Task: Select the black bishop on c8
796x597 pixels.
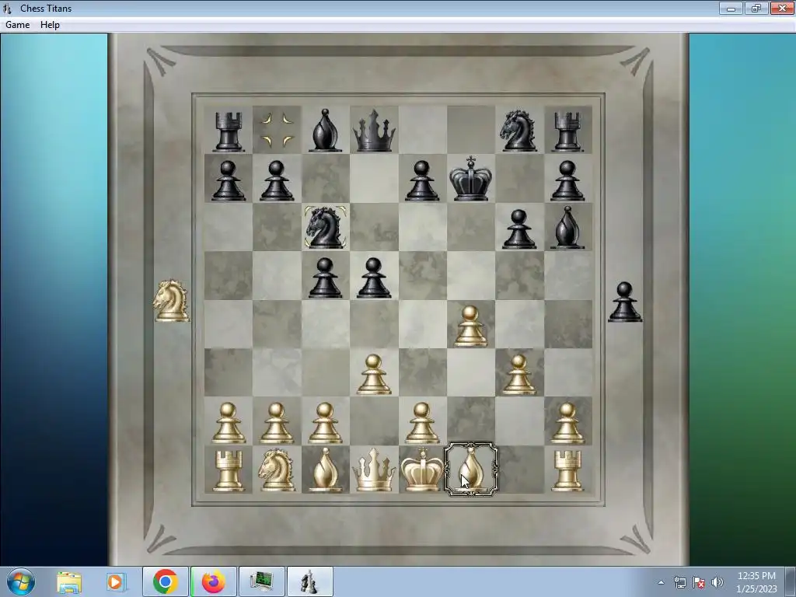Action: (x=325, y=131)
